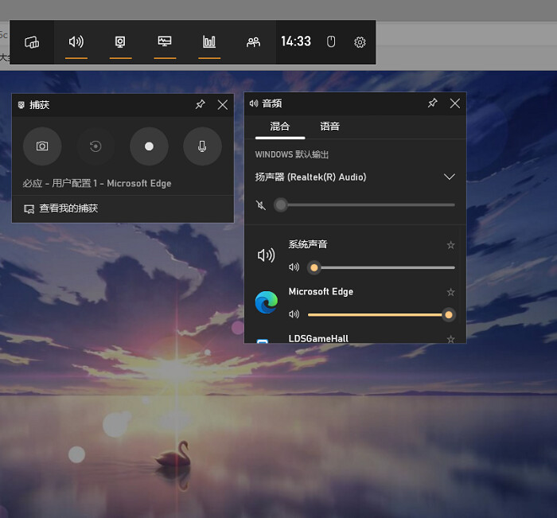Screen dimensions: 557x518
Task: Toggle the microphone during capture
Action: coord(202,146)
